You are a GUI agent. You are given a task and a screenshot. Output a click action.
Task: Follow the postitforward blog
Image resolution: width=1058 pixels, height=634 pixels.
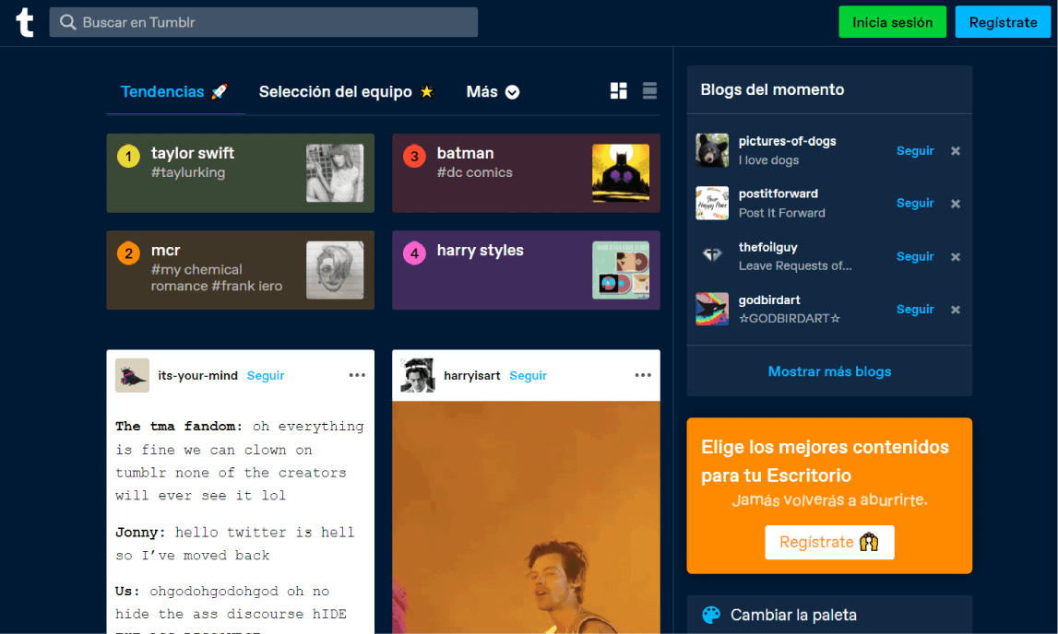coord(915,204)
